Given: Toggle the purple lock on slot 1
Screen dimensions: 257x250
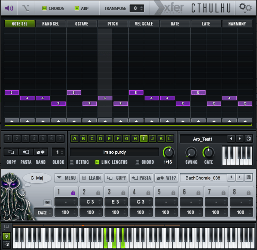Looking at the screenshot, I should [x=73, y=192].
